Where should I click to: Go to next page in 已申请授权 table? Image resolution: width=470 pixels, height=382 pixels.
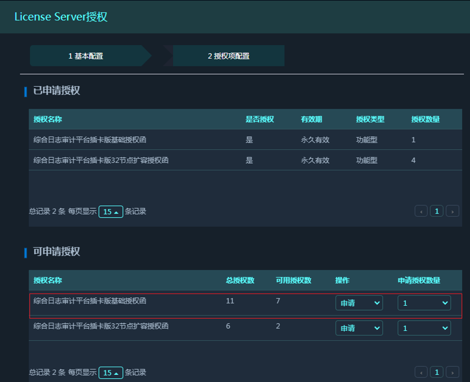[452, 211]
